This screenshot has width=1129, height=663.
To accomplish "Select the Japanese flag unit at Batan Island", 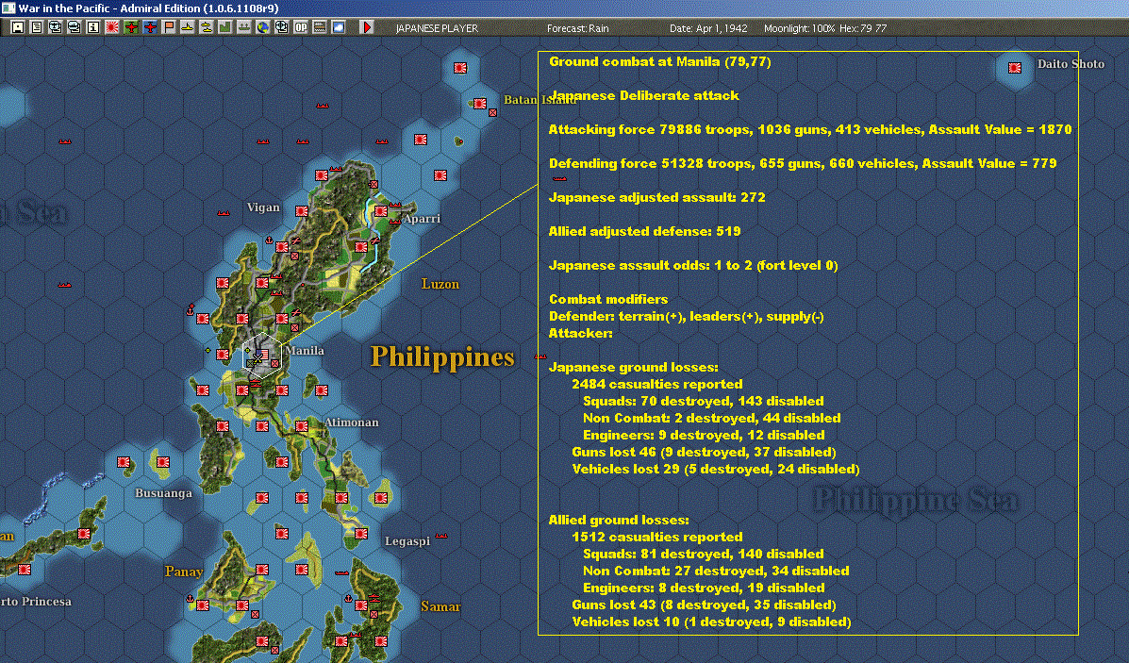I will click(479, 104).
